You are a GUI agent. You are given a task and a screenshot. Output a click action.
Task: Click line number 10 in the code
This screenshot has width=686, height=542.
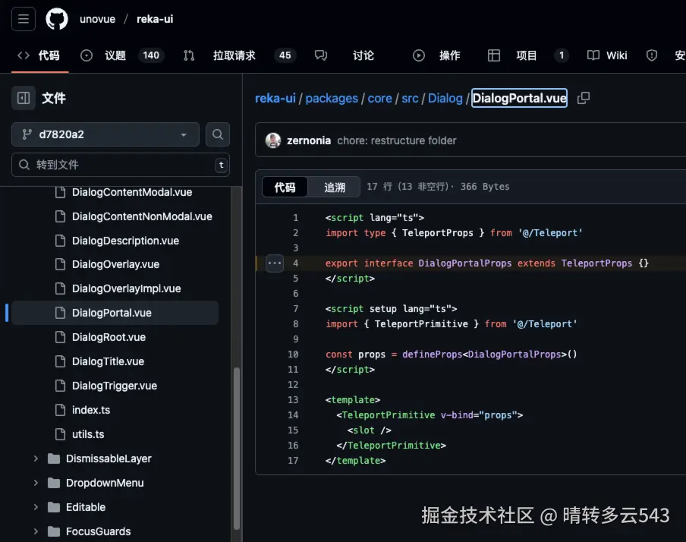point(293,355)
